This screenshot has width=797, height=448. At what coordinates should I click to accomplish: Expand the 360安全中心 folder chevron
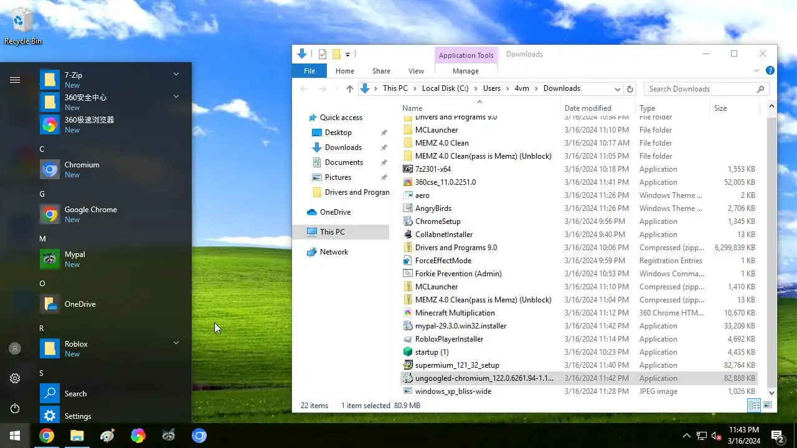tap(176, 96)
